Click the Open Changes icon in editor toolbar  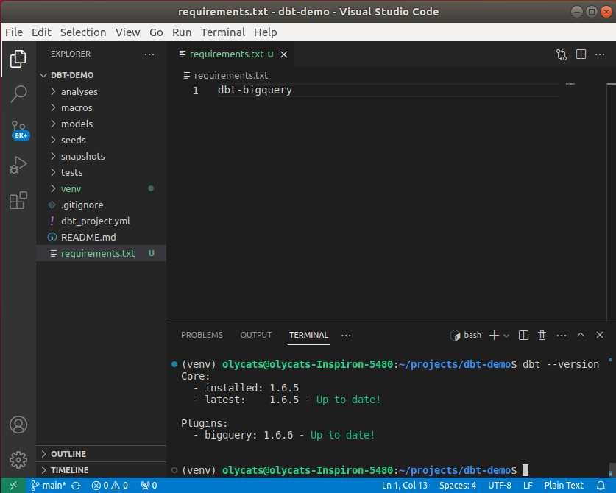click(x=562, y=54)
